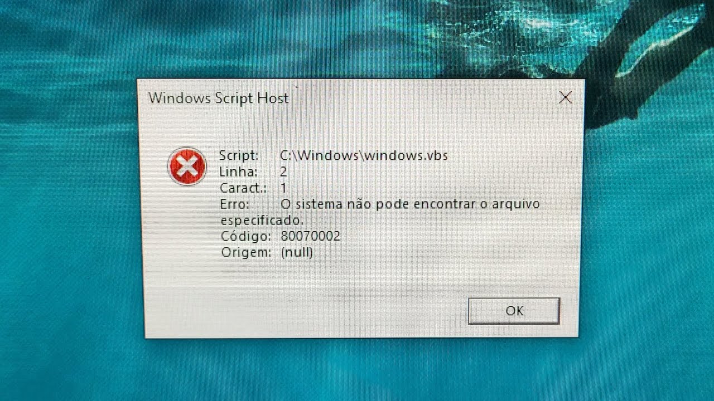This screenshot has height=401, width=714.
Task: Click the Origem: label
Action: [x=246, y=252]
